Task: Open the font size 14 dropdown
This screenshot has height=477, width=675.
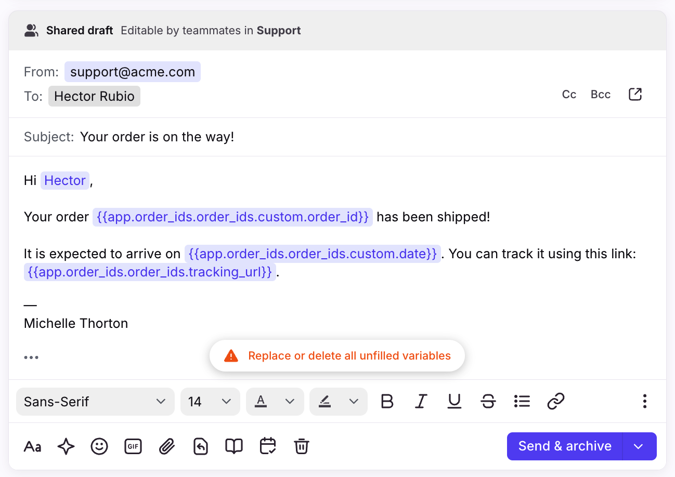Action: coord(210,402)
